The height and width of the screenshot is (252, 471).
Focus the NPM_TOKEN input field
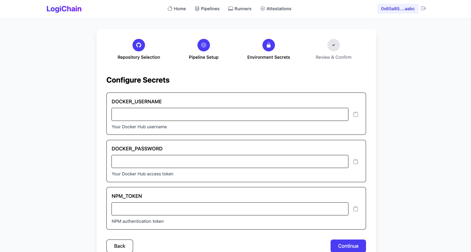click(230, 209)
